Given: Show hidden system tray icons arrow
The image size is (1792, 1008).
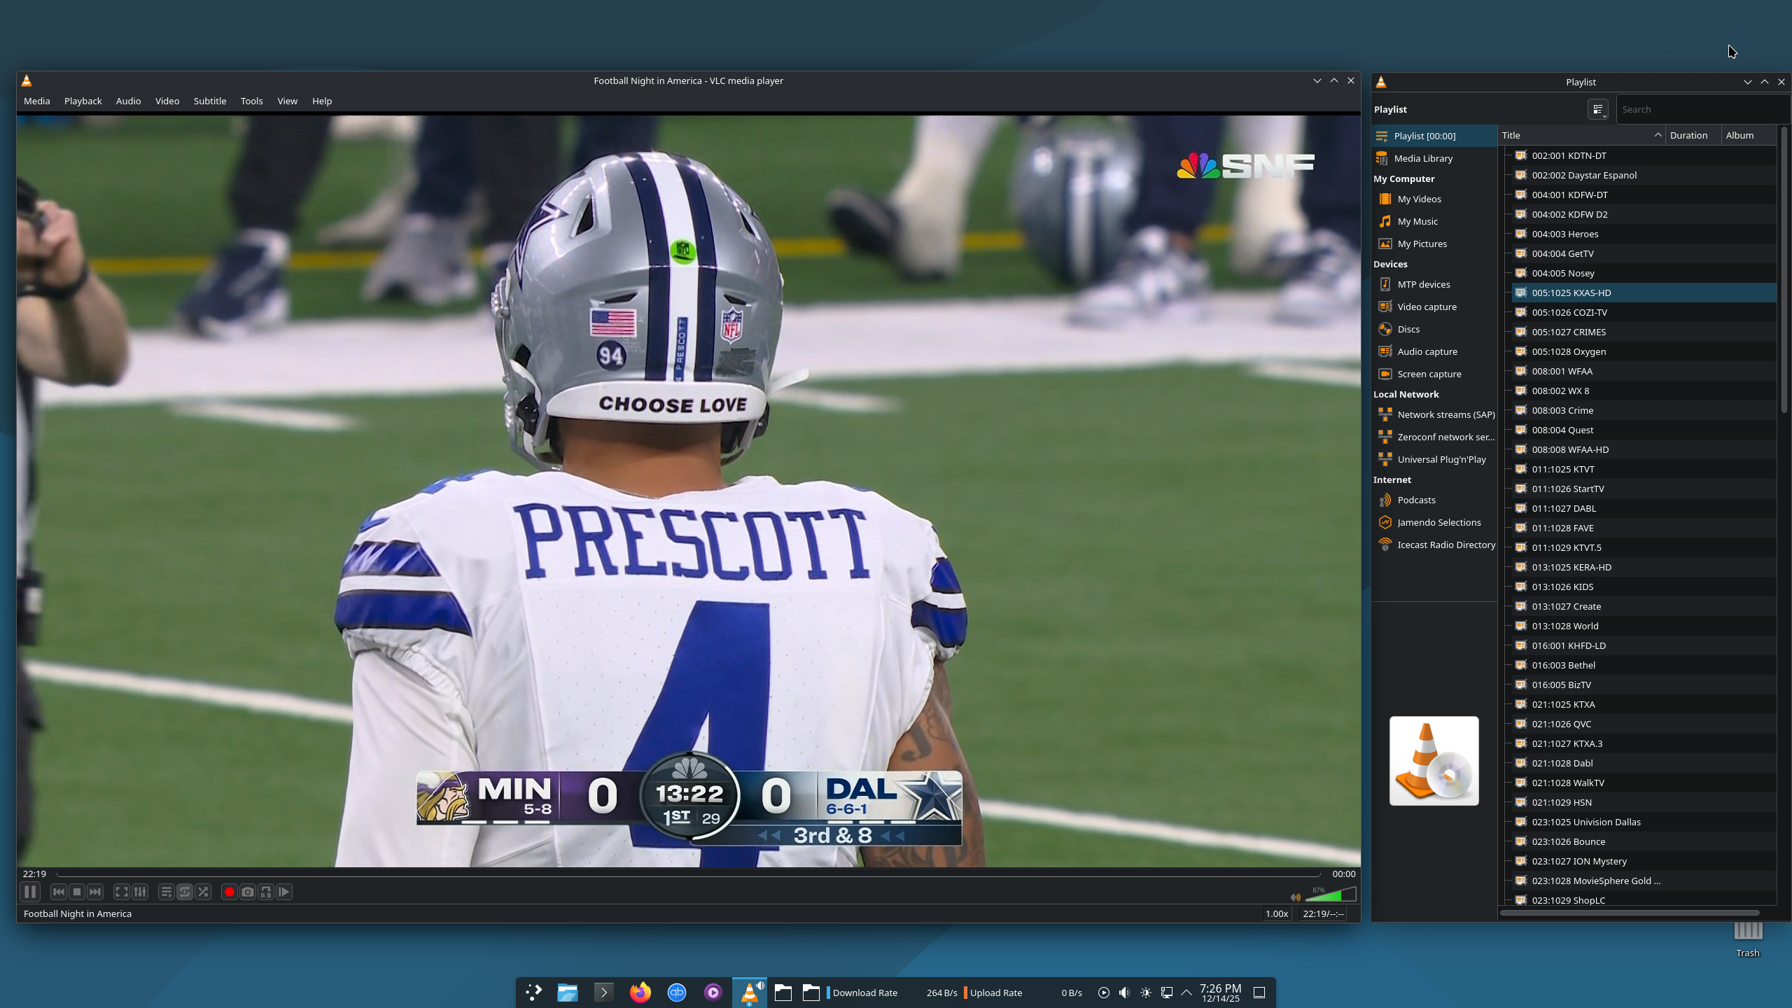Looking at the screenshot, I should tap(1186, 993).
